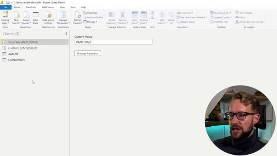Open the New Source icon
The height and width of the screenshot is (156, 277).
point(16,15)
